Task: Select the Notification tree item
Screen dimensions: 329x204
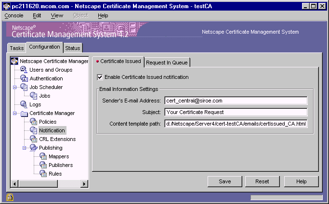Action: pos(52,130)
